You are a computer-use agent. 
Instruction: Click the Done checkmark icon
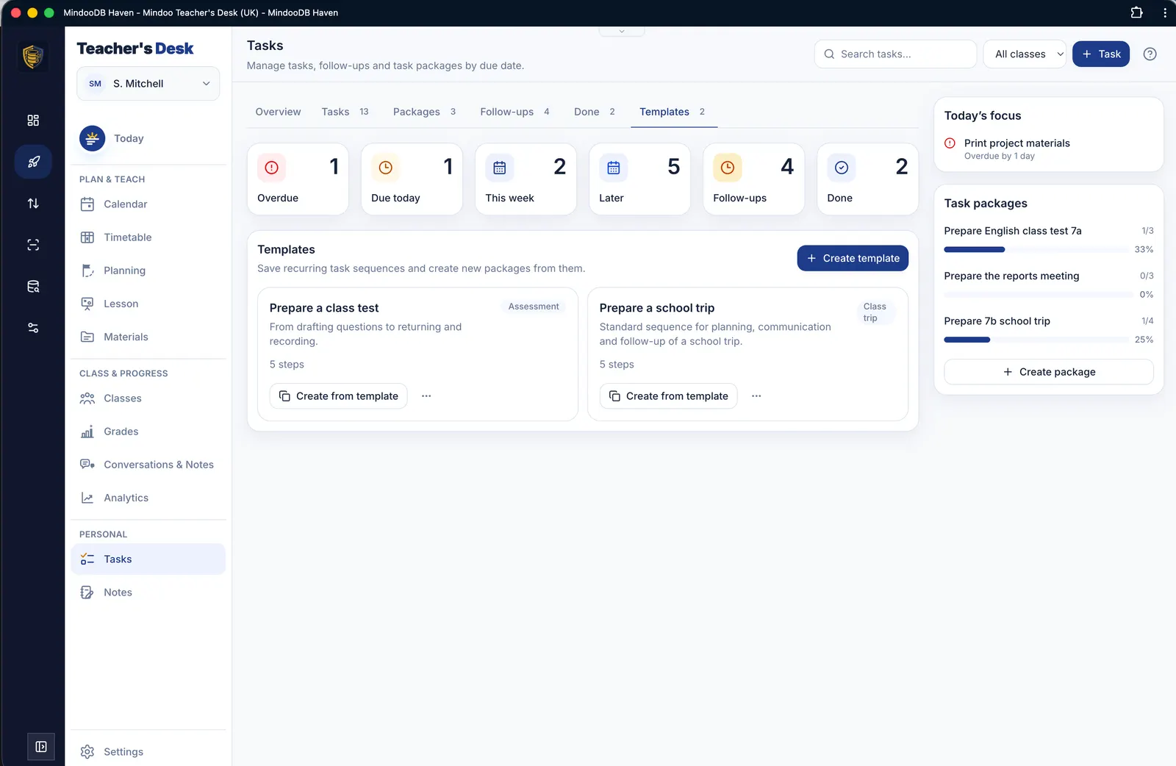point(842,168)
